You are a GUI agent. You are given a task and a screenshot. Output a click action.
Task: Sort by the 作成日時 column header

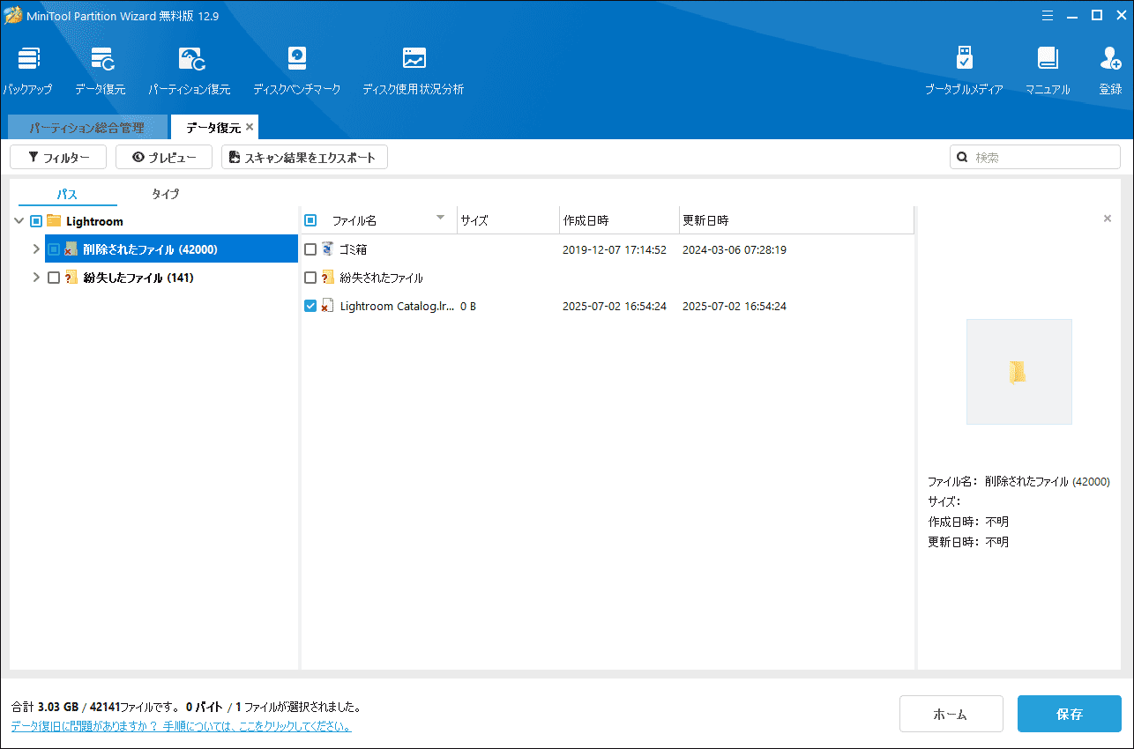(619, 220)
